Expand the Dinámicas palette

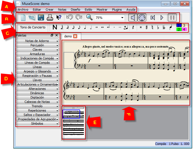[x=37, y=93]
